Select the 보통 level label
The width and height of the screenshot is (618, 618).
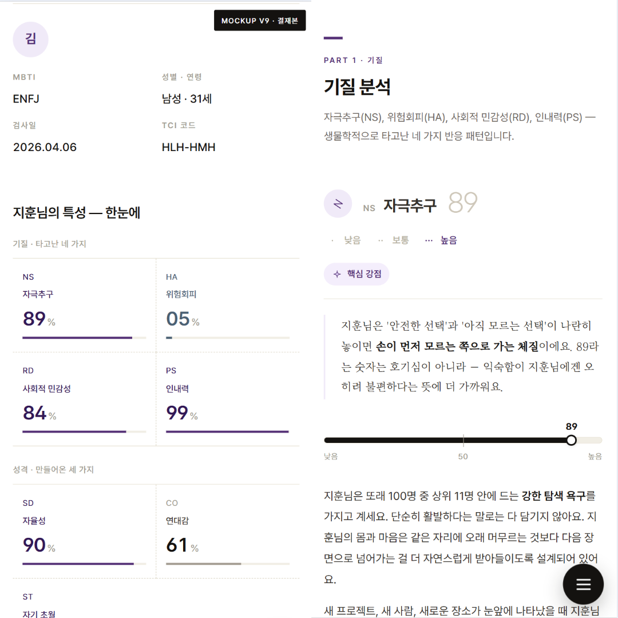[400, 240]
